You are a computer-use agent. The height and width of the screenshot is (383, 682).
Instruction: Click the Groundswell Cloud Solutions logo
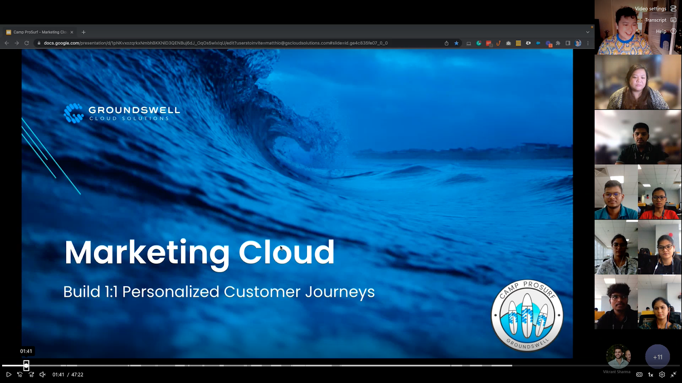pos(122,113)
